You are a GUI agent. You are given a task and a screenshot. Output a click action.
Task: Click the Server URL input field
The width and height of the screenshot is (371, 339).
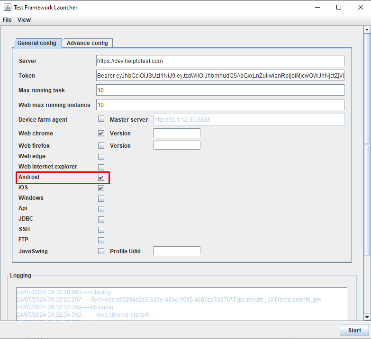(220, 61)
